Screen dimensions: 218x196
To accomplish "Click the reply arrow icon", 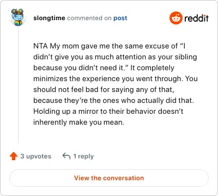I will coord(66,156).
